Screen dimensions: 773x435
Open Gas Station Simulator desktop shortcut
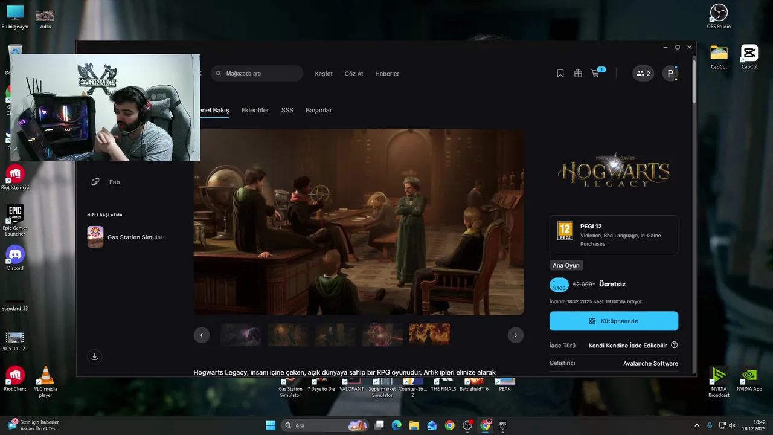coord(290,388)
